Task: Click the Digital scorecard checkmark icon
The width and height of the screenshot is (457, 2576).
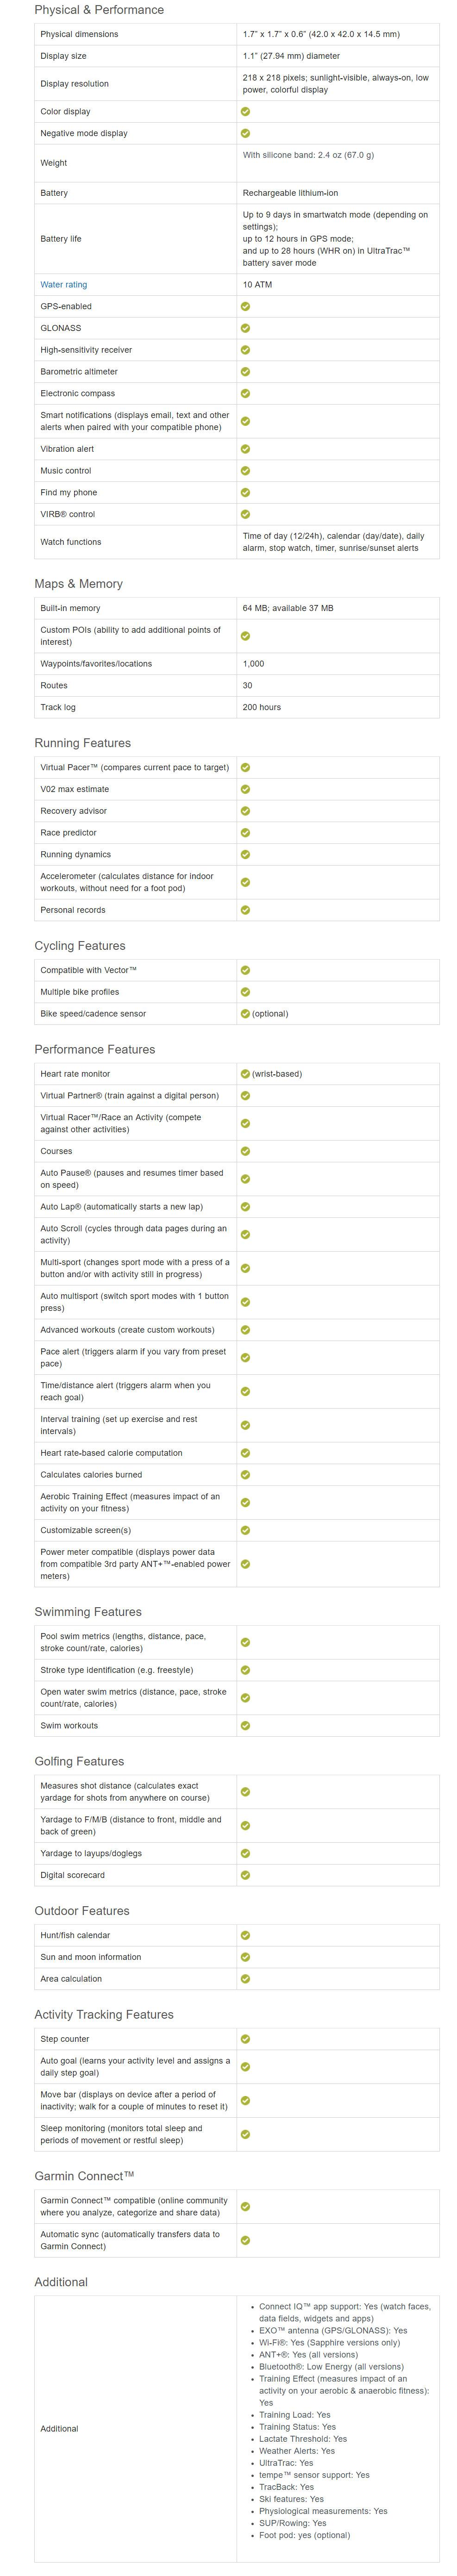Action: coord(245,1875)
